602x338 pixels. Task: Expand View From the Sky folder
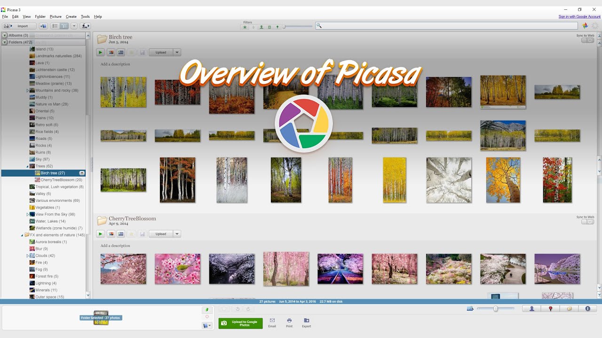[28, 215]
